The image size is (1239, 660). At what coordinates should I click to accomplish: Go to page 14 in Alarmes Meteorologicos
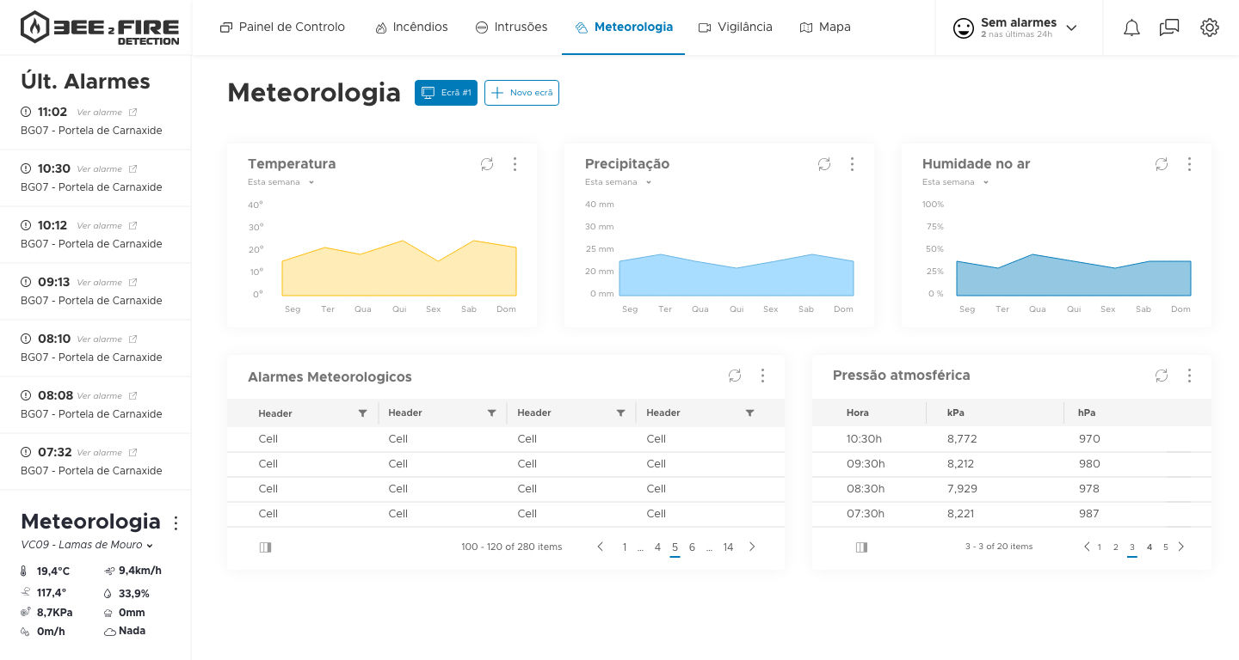(728, 547)
